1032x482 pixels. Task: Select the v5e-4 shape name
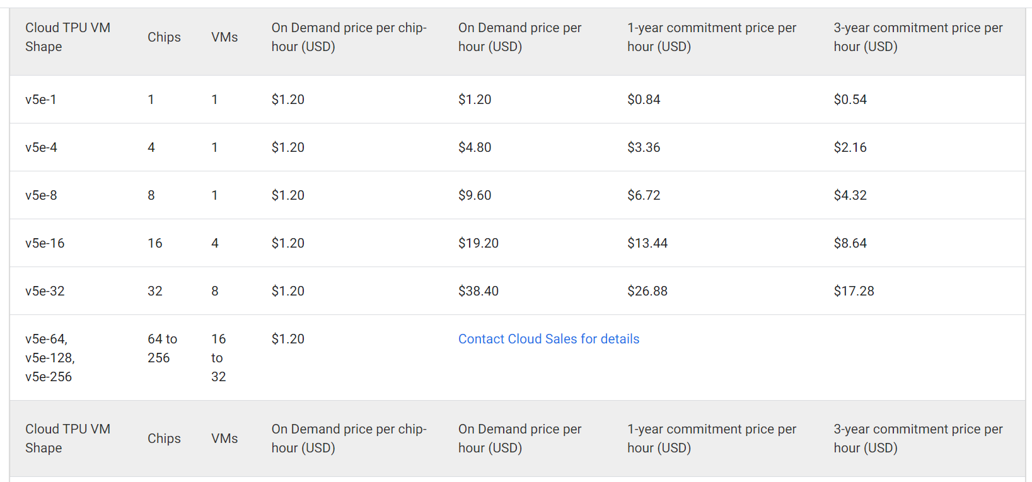pos(41,147)
